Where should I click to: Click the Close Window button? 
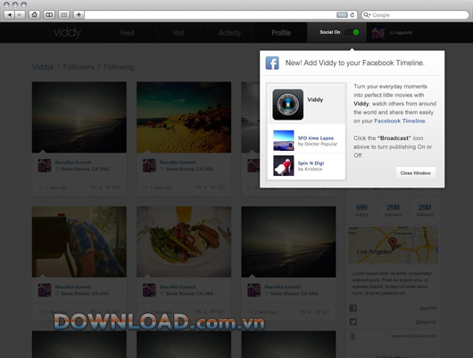tap(415, 173)
